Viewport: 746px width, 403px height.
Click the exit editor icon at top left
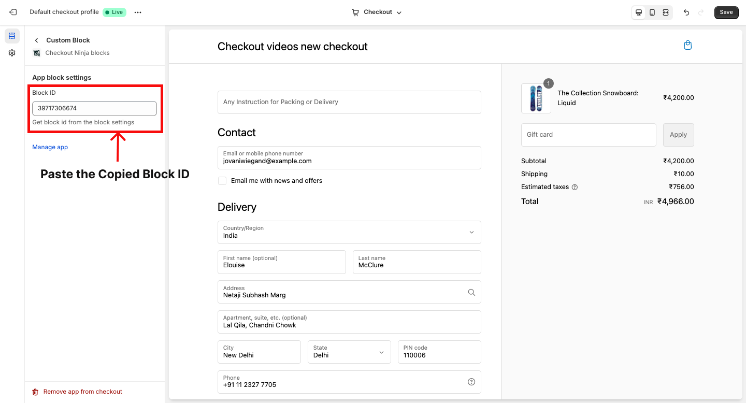(13, 12)
